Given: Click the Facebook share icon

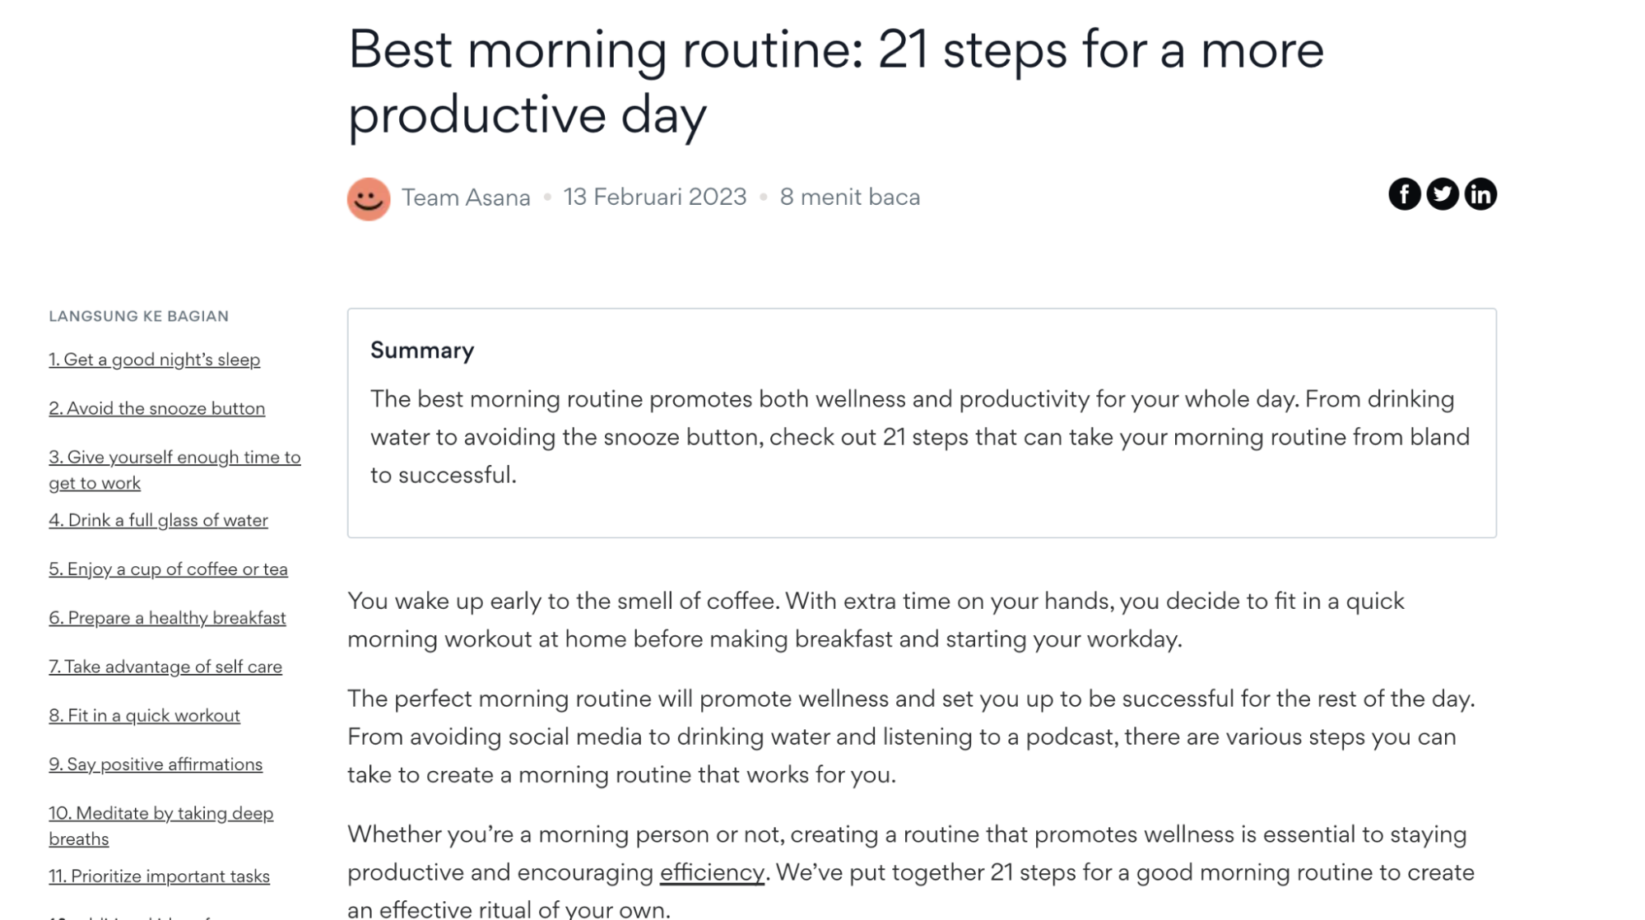Looking at the screenshot, I should [x=1403, y=193].
